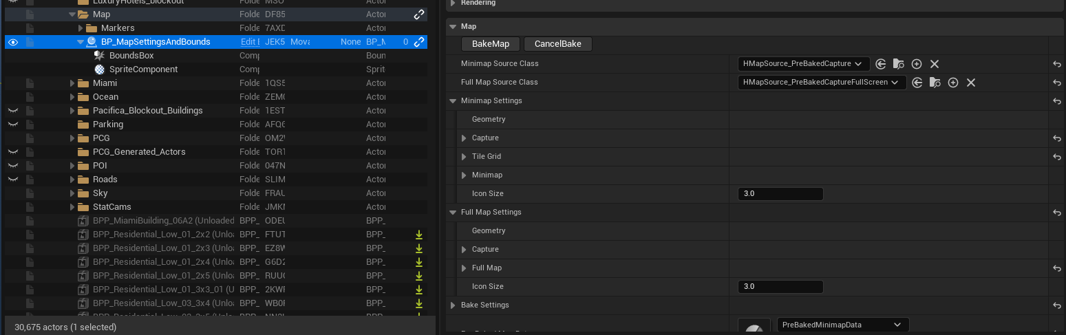Image resolution: width=1066 pixels, height=335 pixels.
Task: Click link icon on the Map folder row
Action: click(418, 14)
